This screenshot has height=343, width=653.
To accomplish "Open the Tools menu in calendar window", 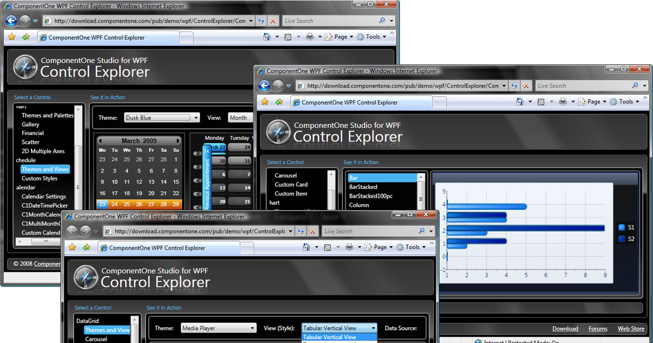I will click(x=372, y=37).
